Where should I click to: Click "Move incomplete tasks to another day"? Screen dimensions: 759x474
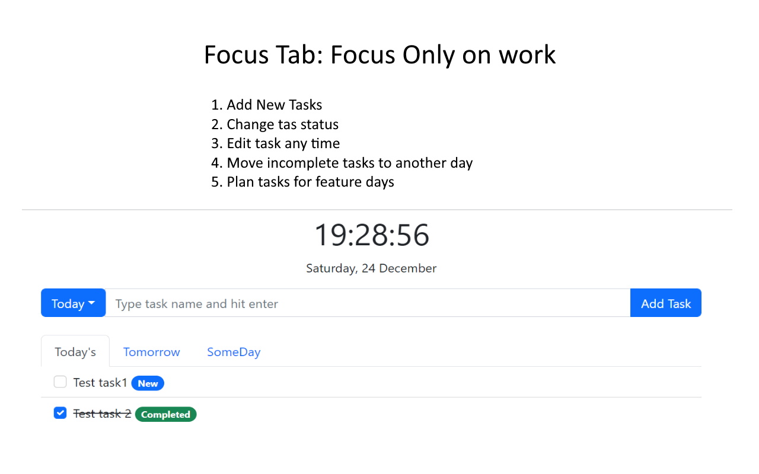(349, 162)
